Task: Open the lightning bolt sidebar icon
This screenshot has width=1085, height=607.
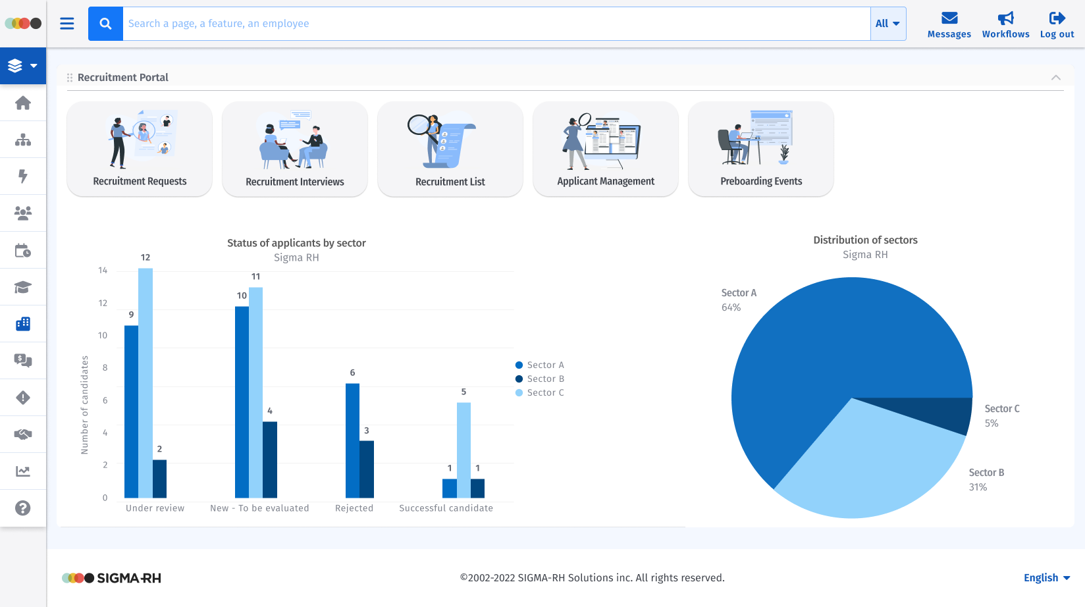Action: coord(23,176)
